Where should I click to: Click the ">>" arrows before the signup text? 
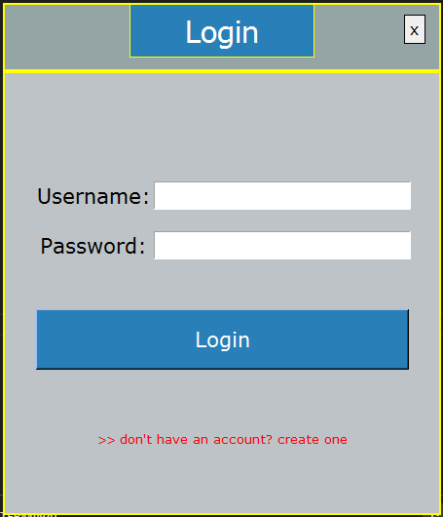click(107, 440)
